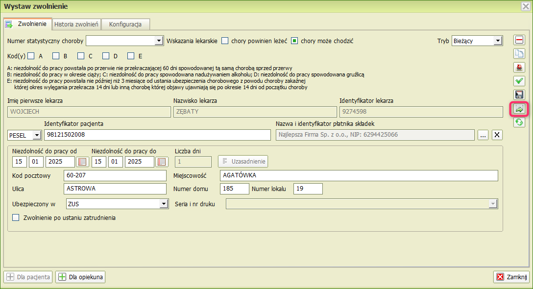Click the Miejscowość input field
Viewport: 533px width, 289px height.
pos(358,175)
